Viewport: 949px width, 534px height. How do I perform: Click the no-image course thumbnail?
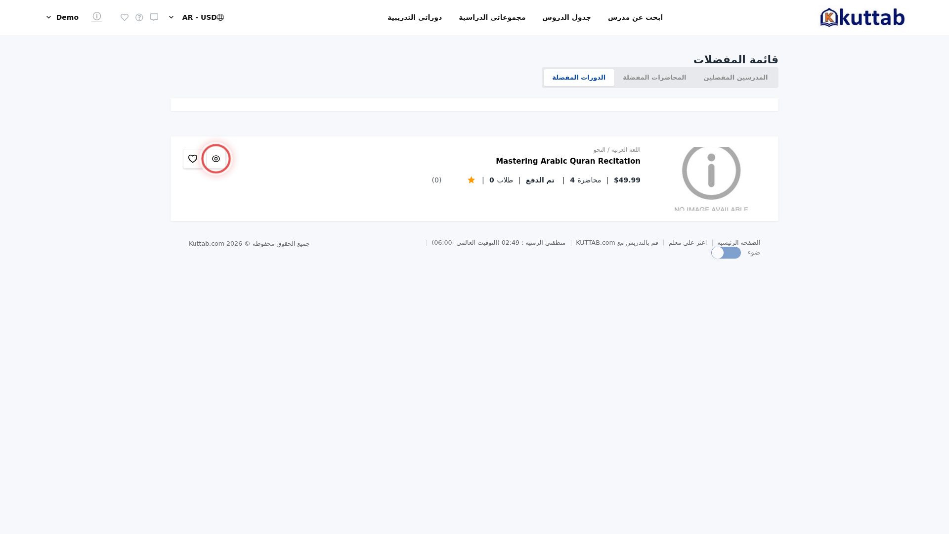(x=711, y=178)
